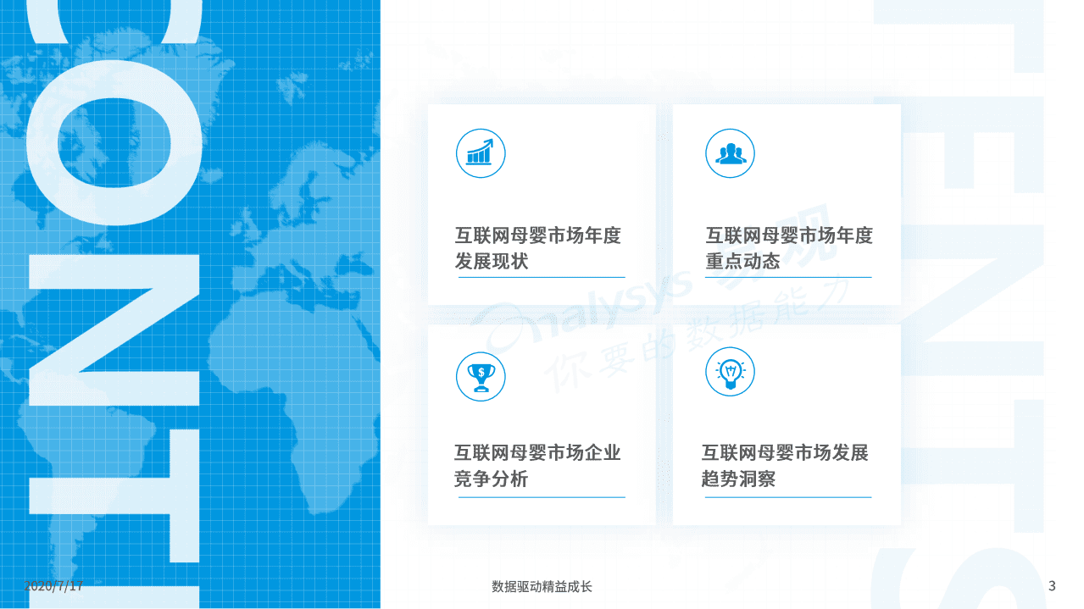This screenshot has width=1084, height=609.
Task: Click the page number 3
Action: [x=1051, y=584]
